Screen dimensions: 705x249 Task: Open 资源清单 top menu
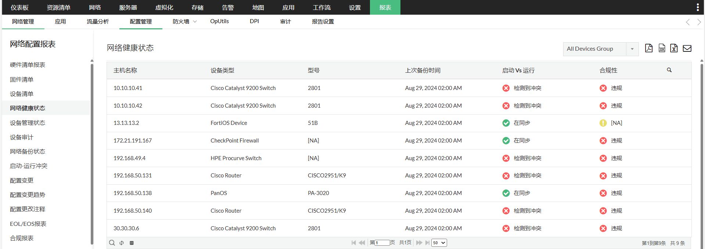[x=59, y=7]
